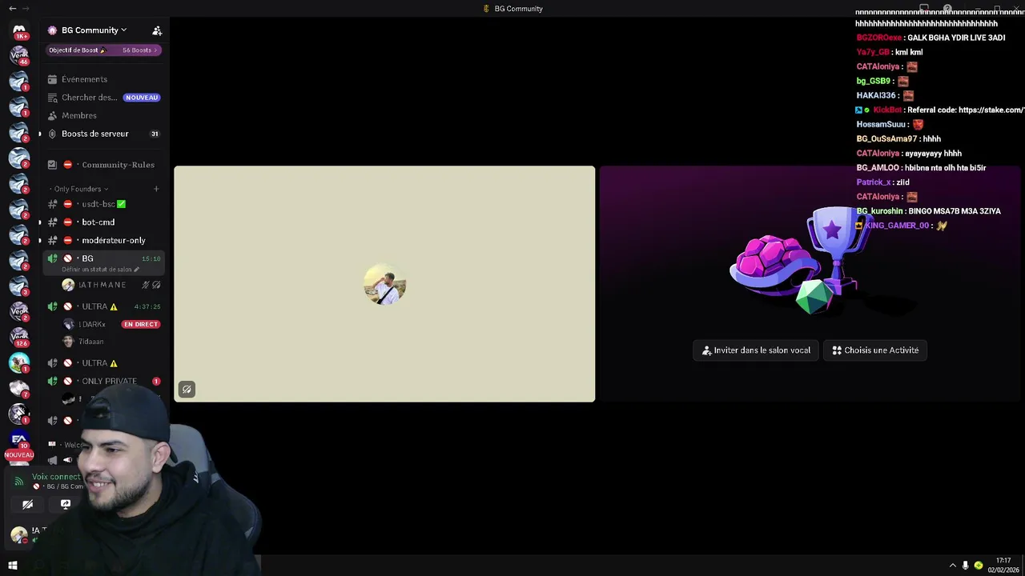This screenshot has height=576, width=1025.
Task: Click KING_GAMER_00 username in chat
Action: click(897, 226)
